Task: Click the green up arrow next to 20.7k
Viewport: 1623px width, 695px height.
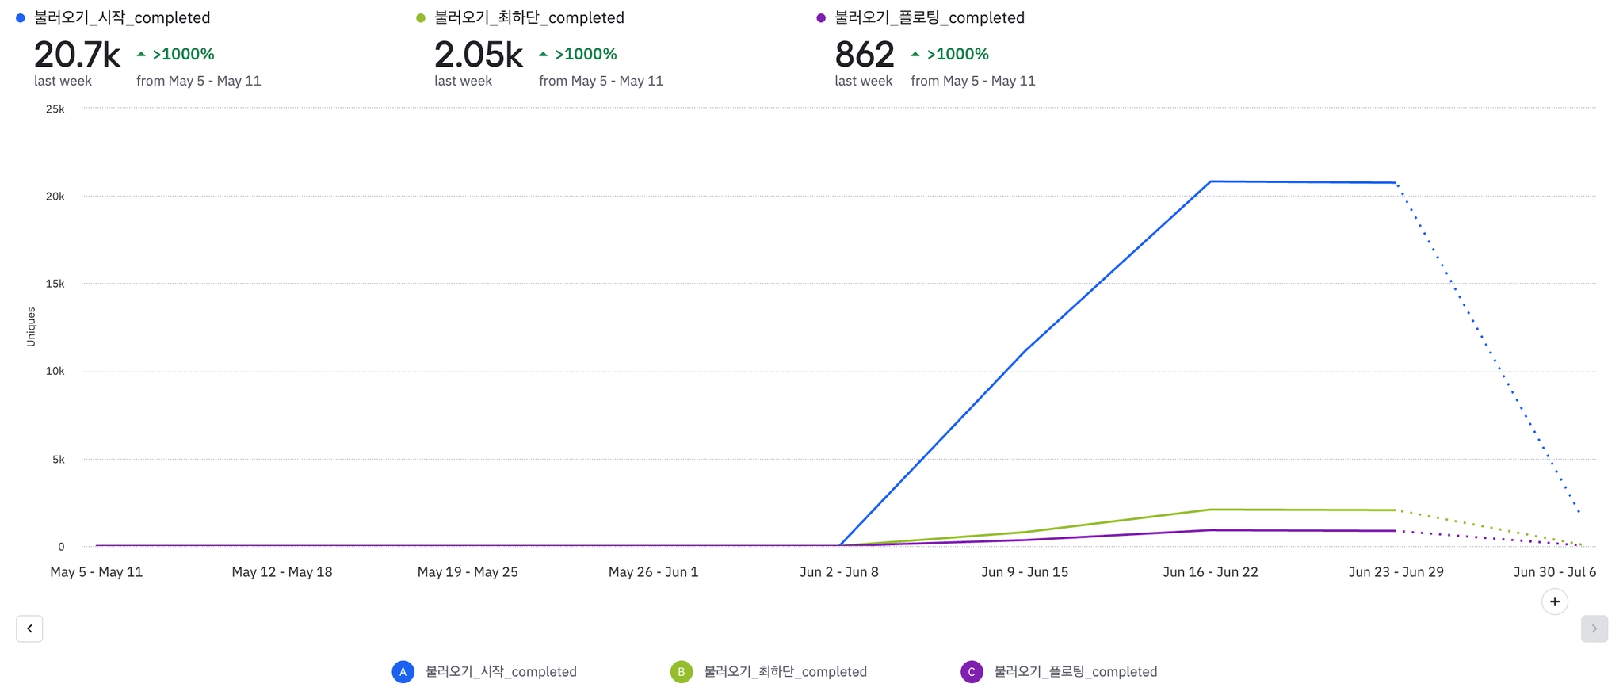Action: 141,55
